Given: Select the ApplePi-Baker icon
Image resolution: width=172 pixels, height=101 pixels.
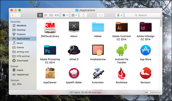Looking at the screenshot, I should [74, 73].
